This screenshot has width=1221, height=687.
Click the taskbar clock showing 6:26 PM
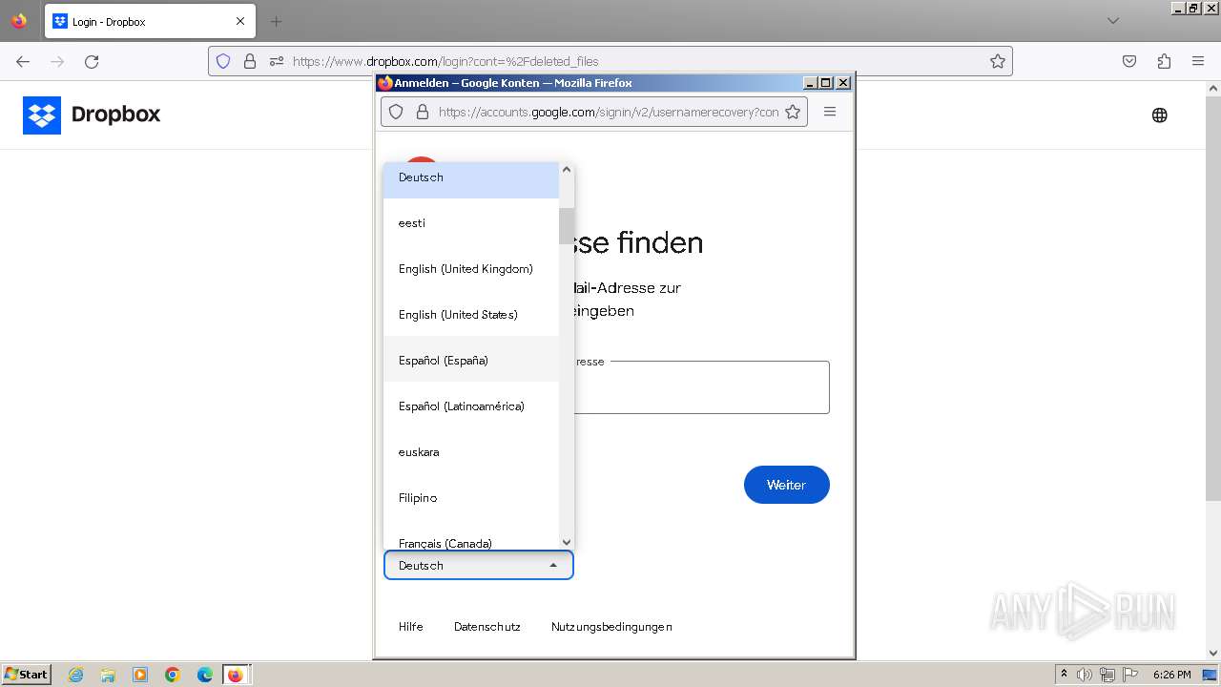[x=1171, y=675]
